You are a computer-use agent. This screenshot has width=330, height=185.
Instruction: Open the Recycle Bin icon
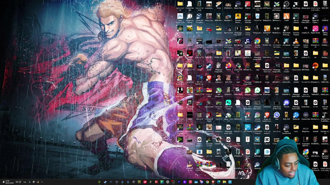coord(257,17)
